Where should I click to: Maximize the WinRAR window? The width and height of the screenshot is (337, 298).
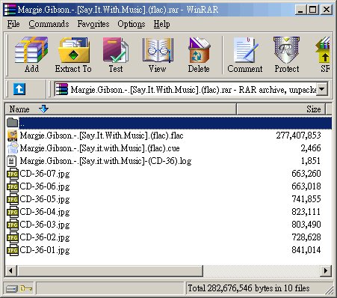pyautogui.click(x=312, y=10)
